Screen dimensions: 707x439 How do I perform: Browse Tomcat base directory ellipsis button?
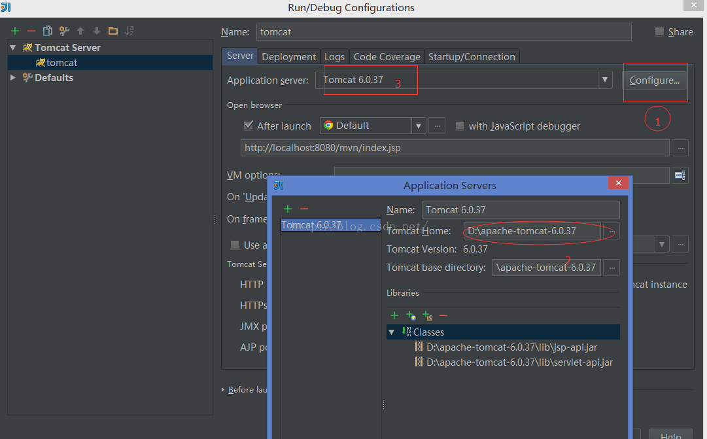point(612,268)
